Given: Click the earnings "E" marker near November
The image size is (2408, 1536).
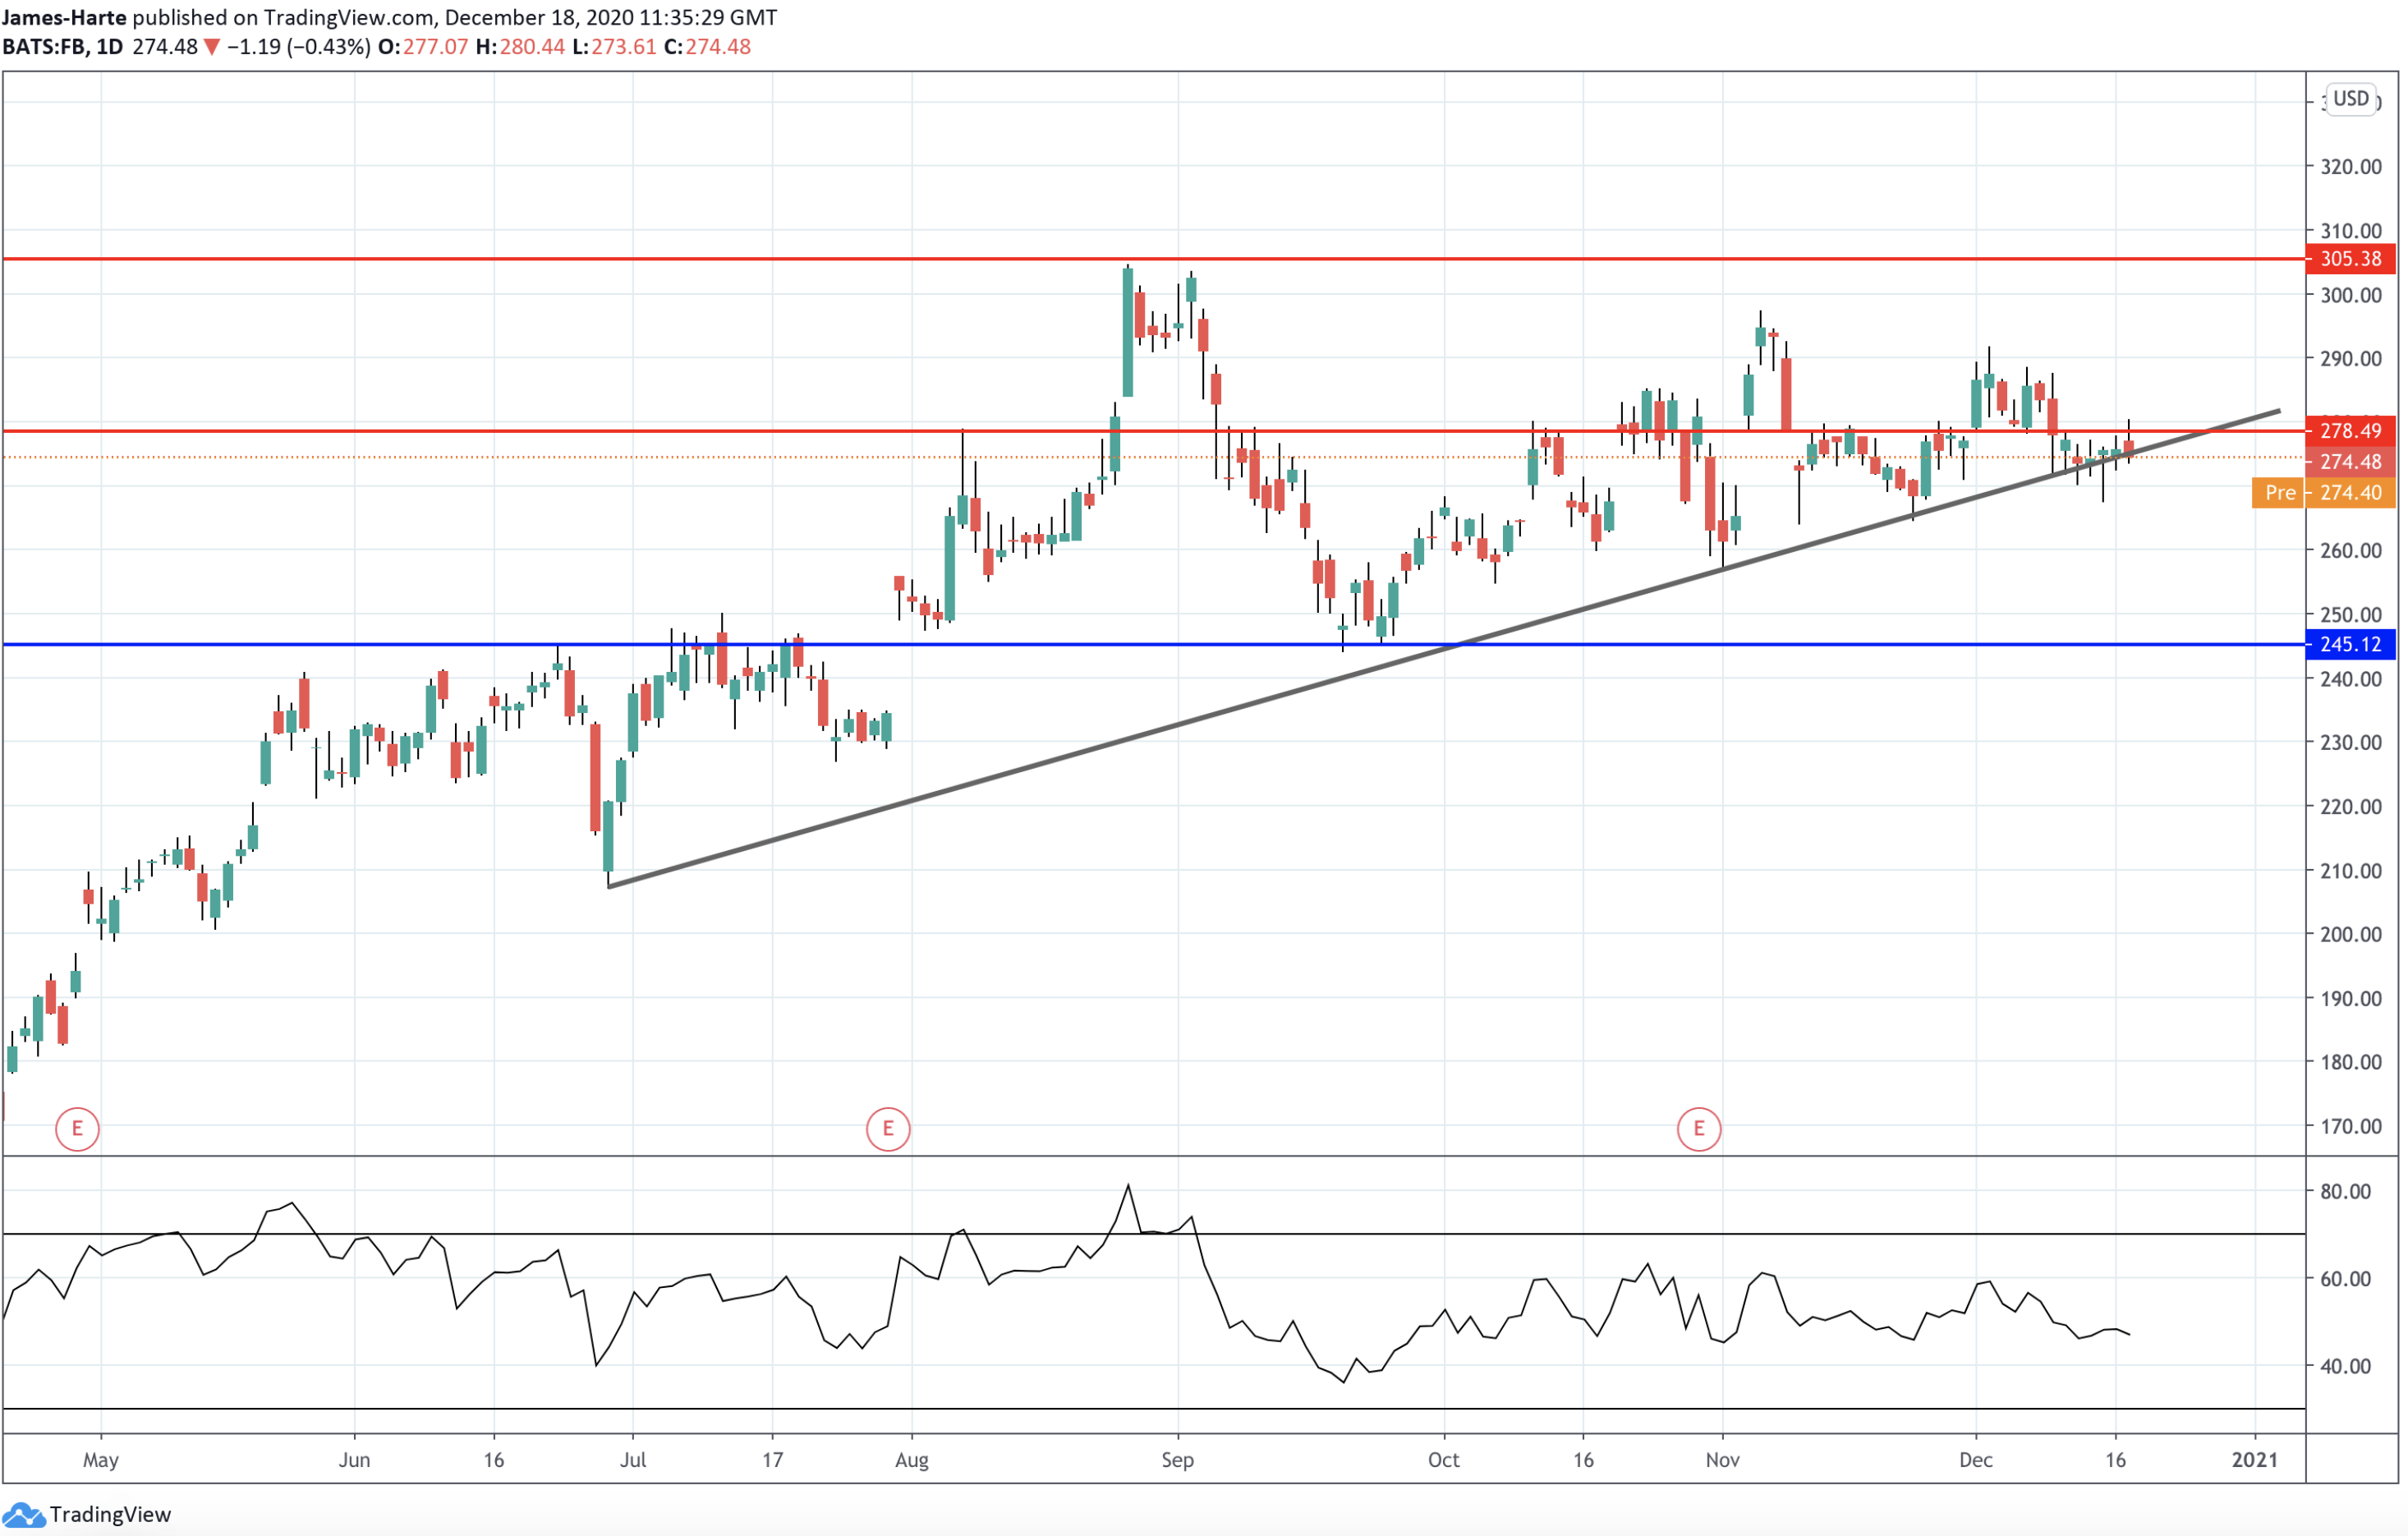Looking at the screenshot, I should (x=1700, y=1128).
